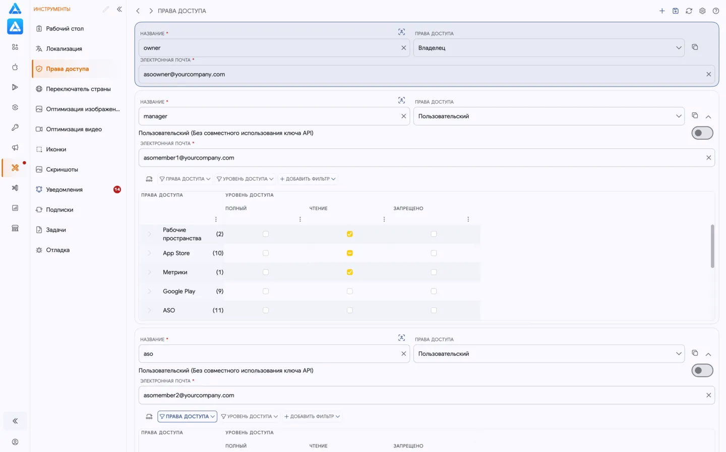The image size is (726, 452).
Task: Duplicate the aso entry with copy icon
Action: (x=695, y=353)
